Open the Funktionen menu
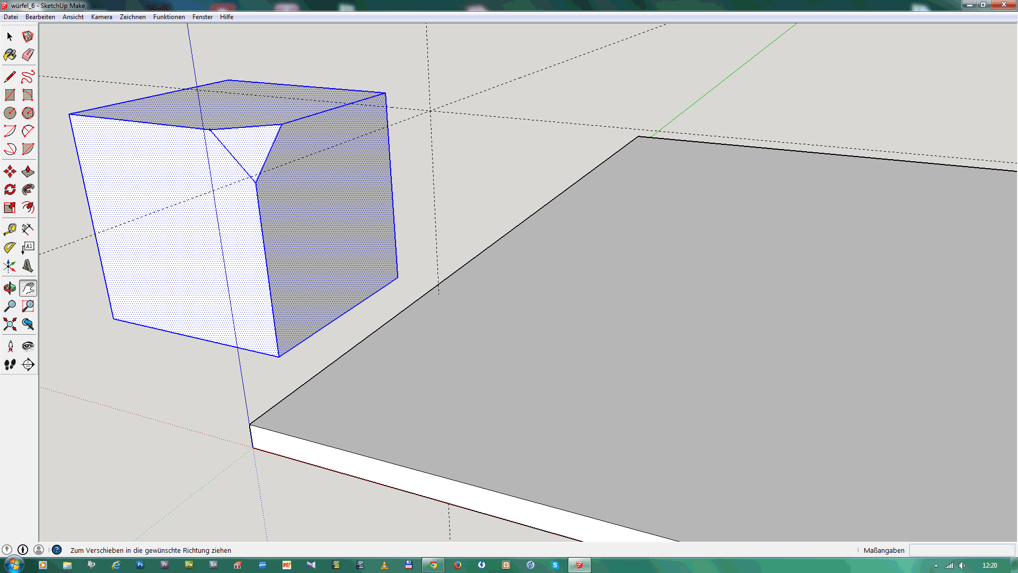This screenshot has height=573, width=1018. [169, 17]
